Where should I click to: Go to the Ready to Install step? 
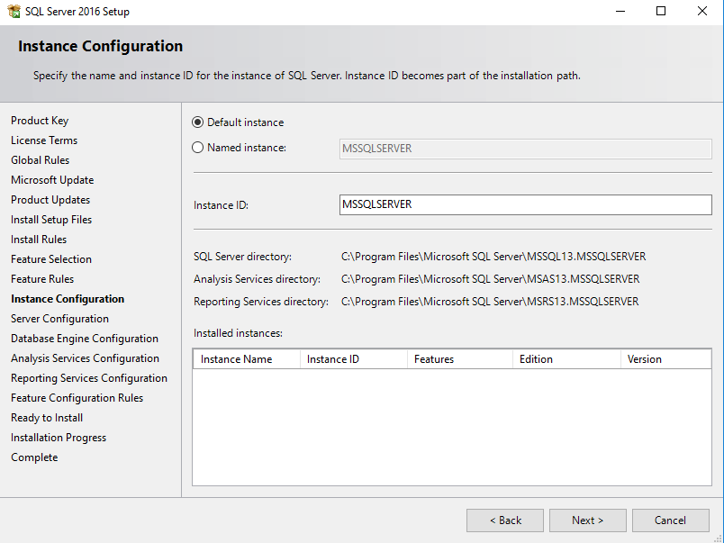47,418
